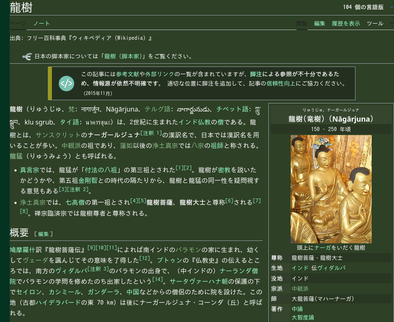Click the 編集 link beside 概要 heading

point(43,234)
